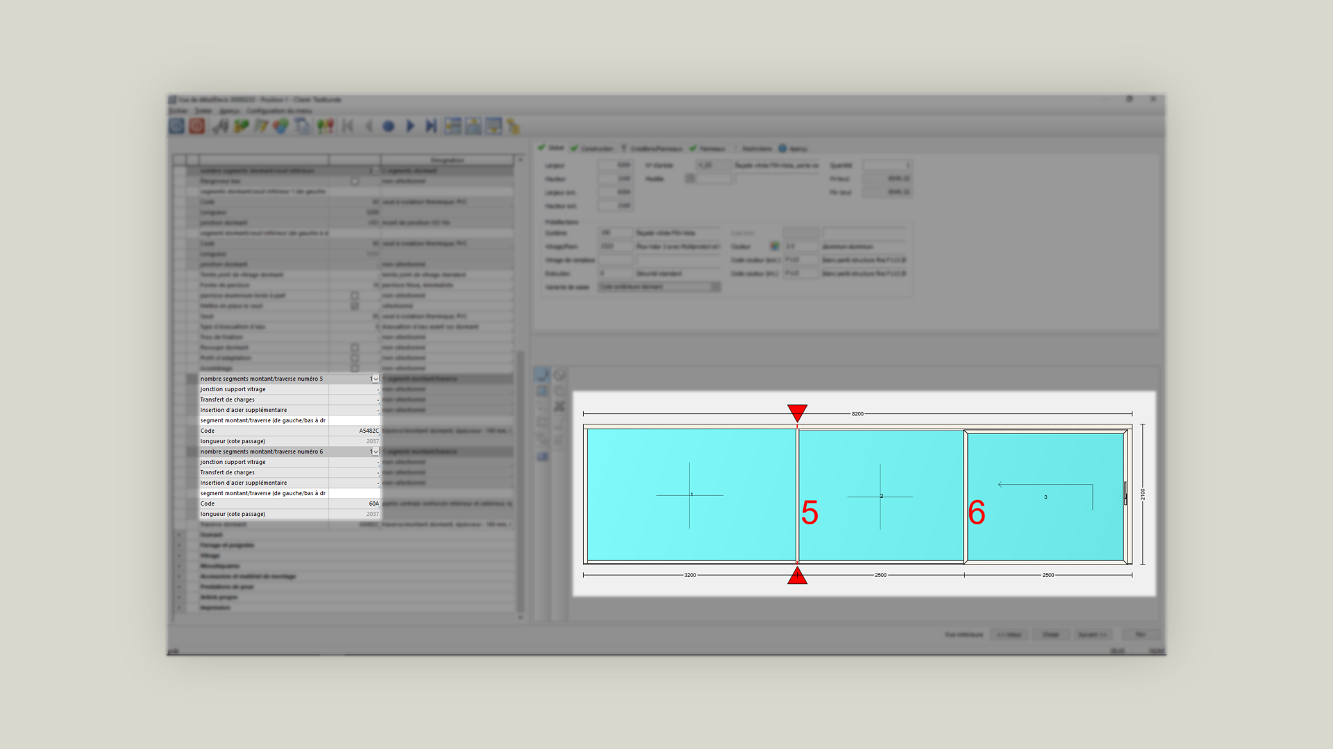Viewport: 1333px width, 749px height.
Task: Open the numéro 5 segment count dropdown
Action: coord(376,379)
